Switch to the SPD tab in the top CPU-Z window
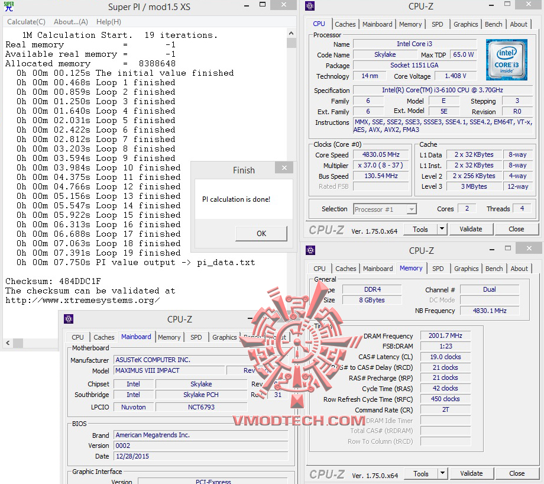Viewport: 544px width, 484px height. [437, 24]
